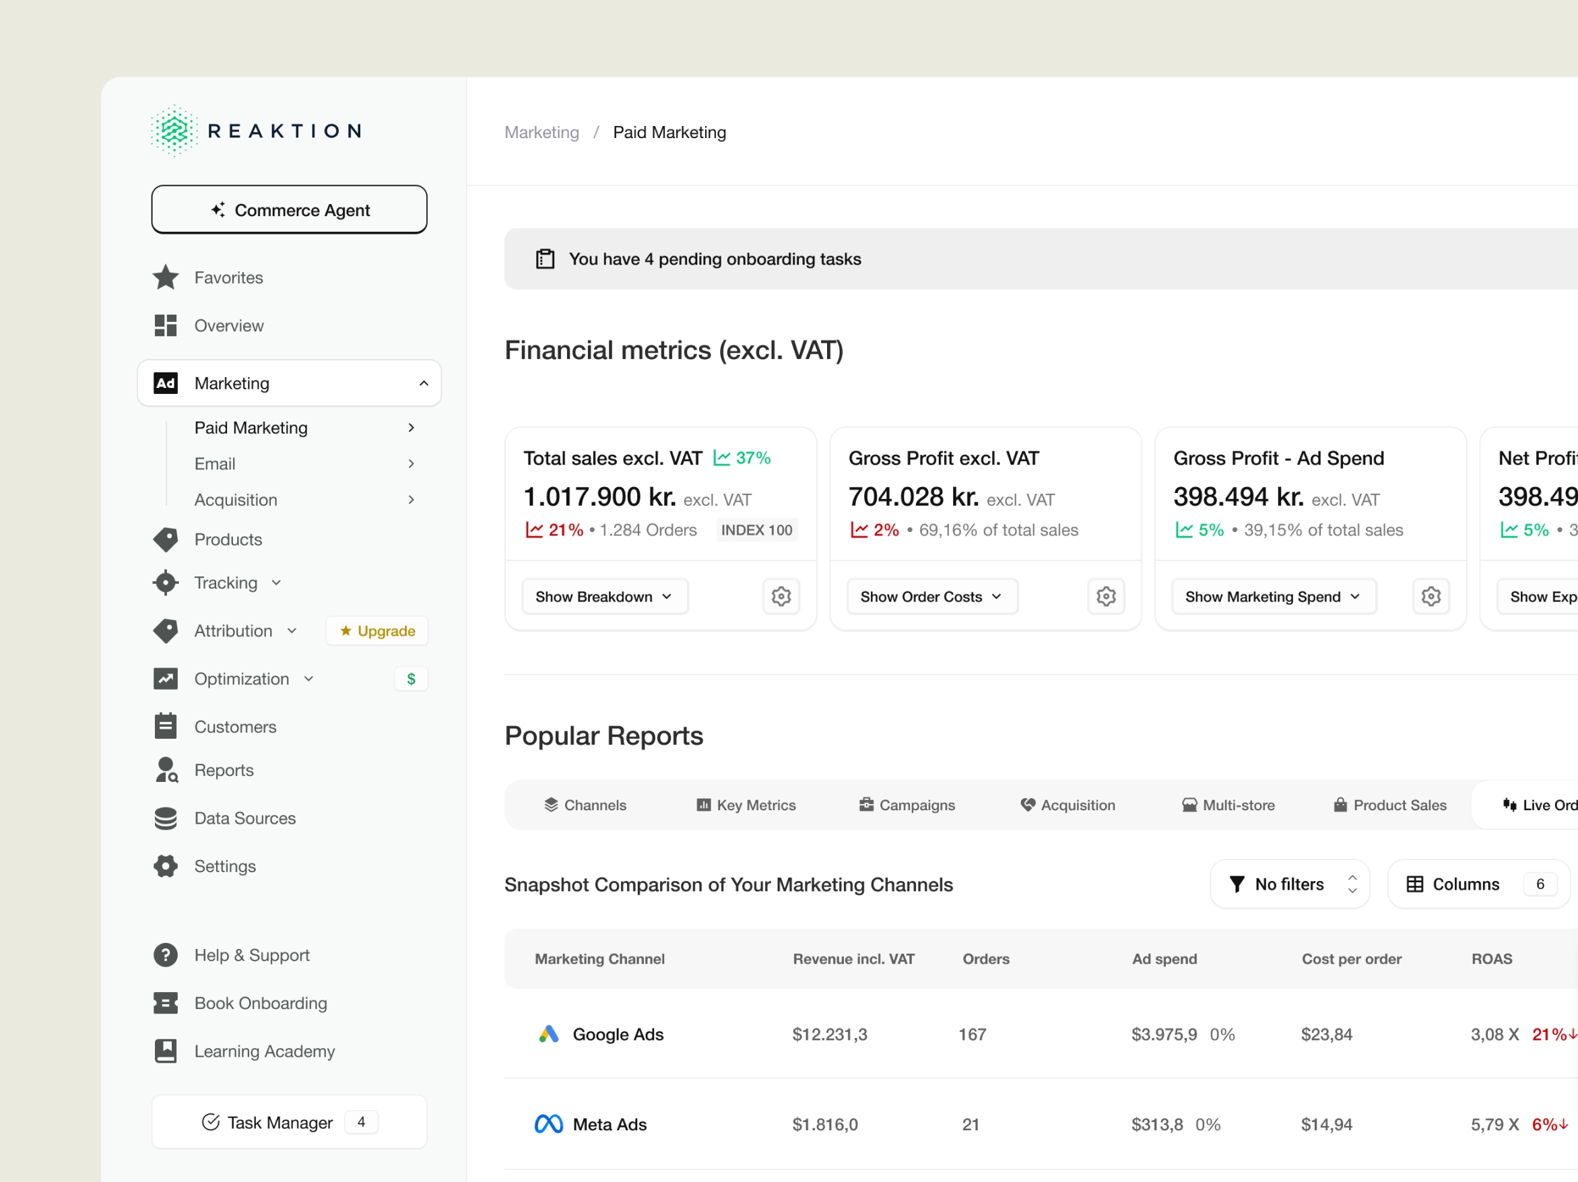Viewport: 1578px width, 1182px height.
Task: Click the Data Sources database icon
Action: 166,818
